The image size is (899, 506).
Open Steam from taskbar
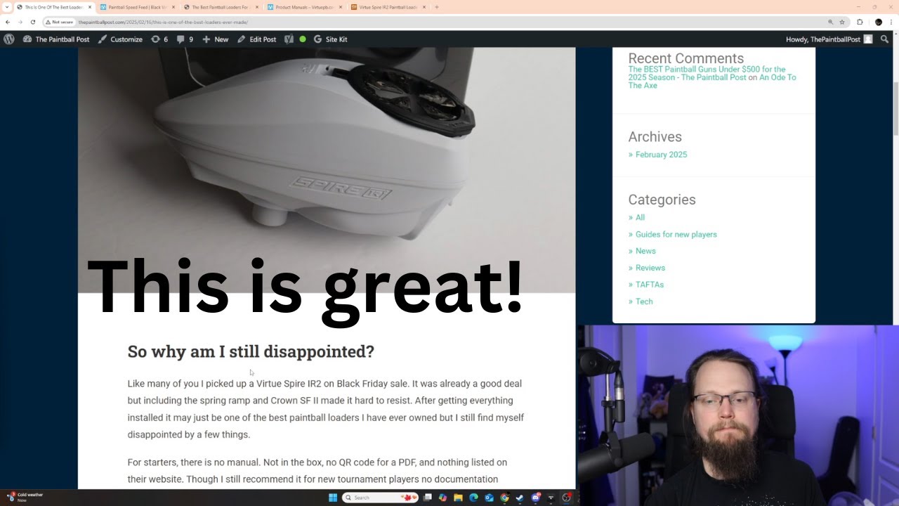[520, 498]
